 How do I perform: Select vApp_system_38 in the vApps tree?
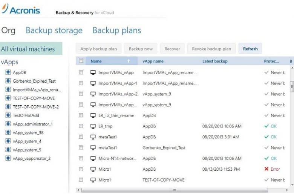(x=28, y=133)
